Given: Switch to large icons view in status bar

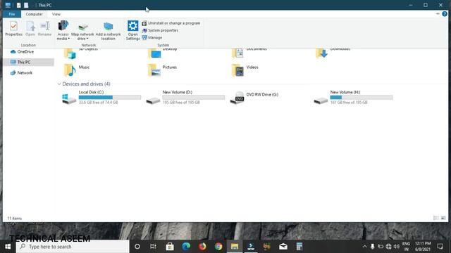Looking at the screenshot, I should pyautogui.click(x=443, y=219).
